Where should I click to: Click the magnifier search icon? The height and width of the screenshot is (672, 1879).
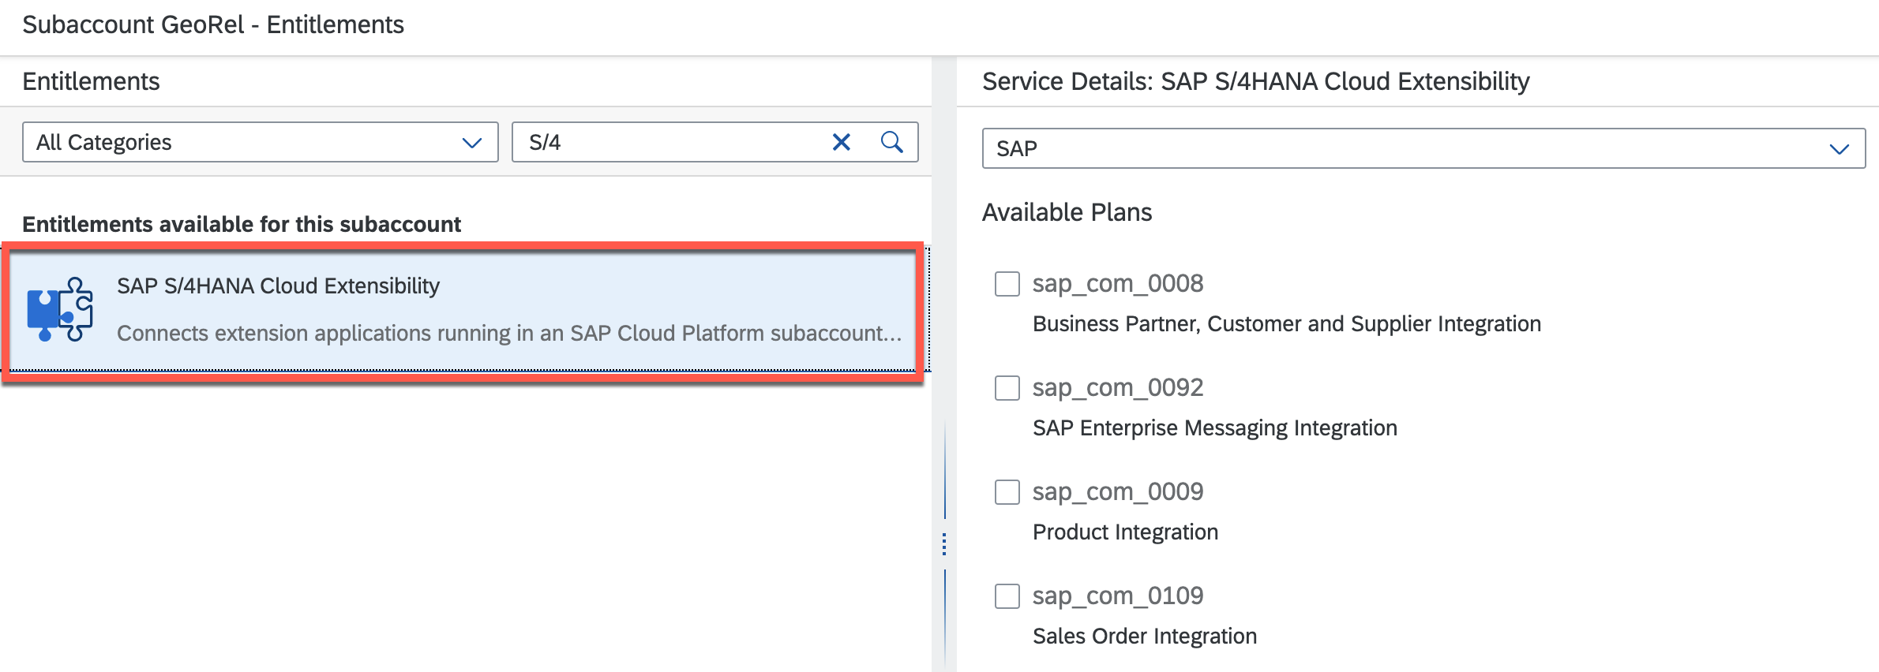click(892, 142)
